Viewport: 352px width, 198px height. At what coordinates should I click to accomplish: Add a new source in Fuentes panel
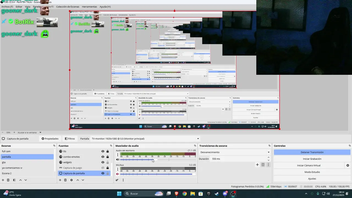[60, 180]
